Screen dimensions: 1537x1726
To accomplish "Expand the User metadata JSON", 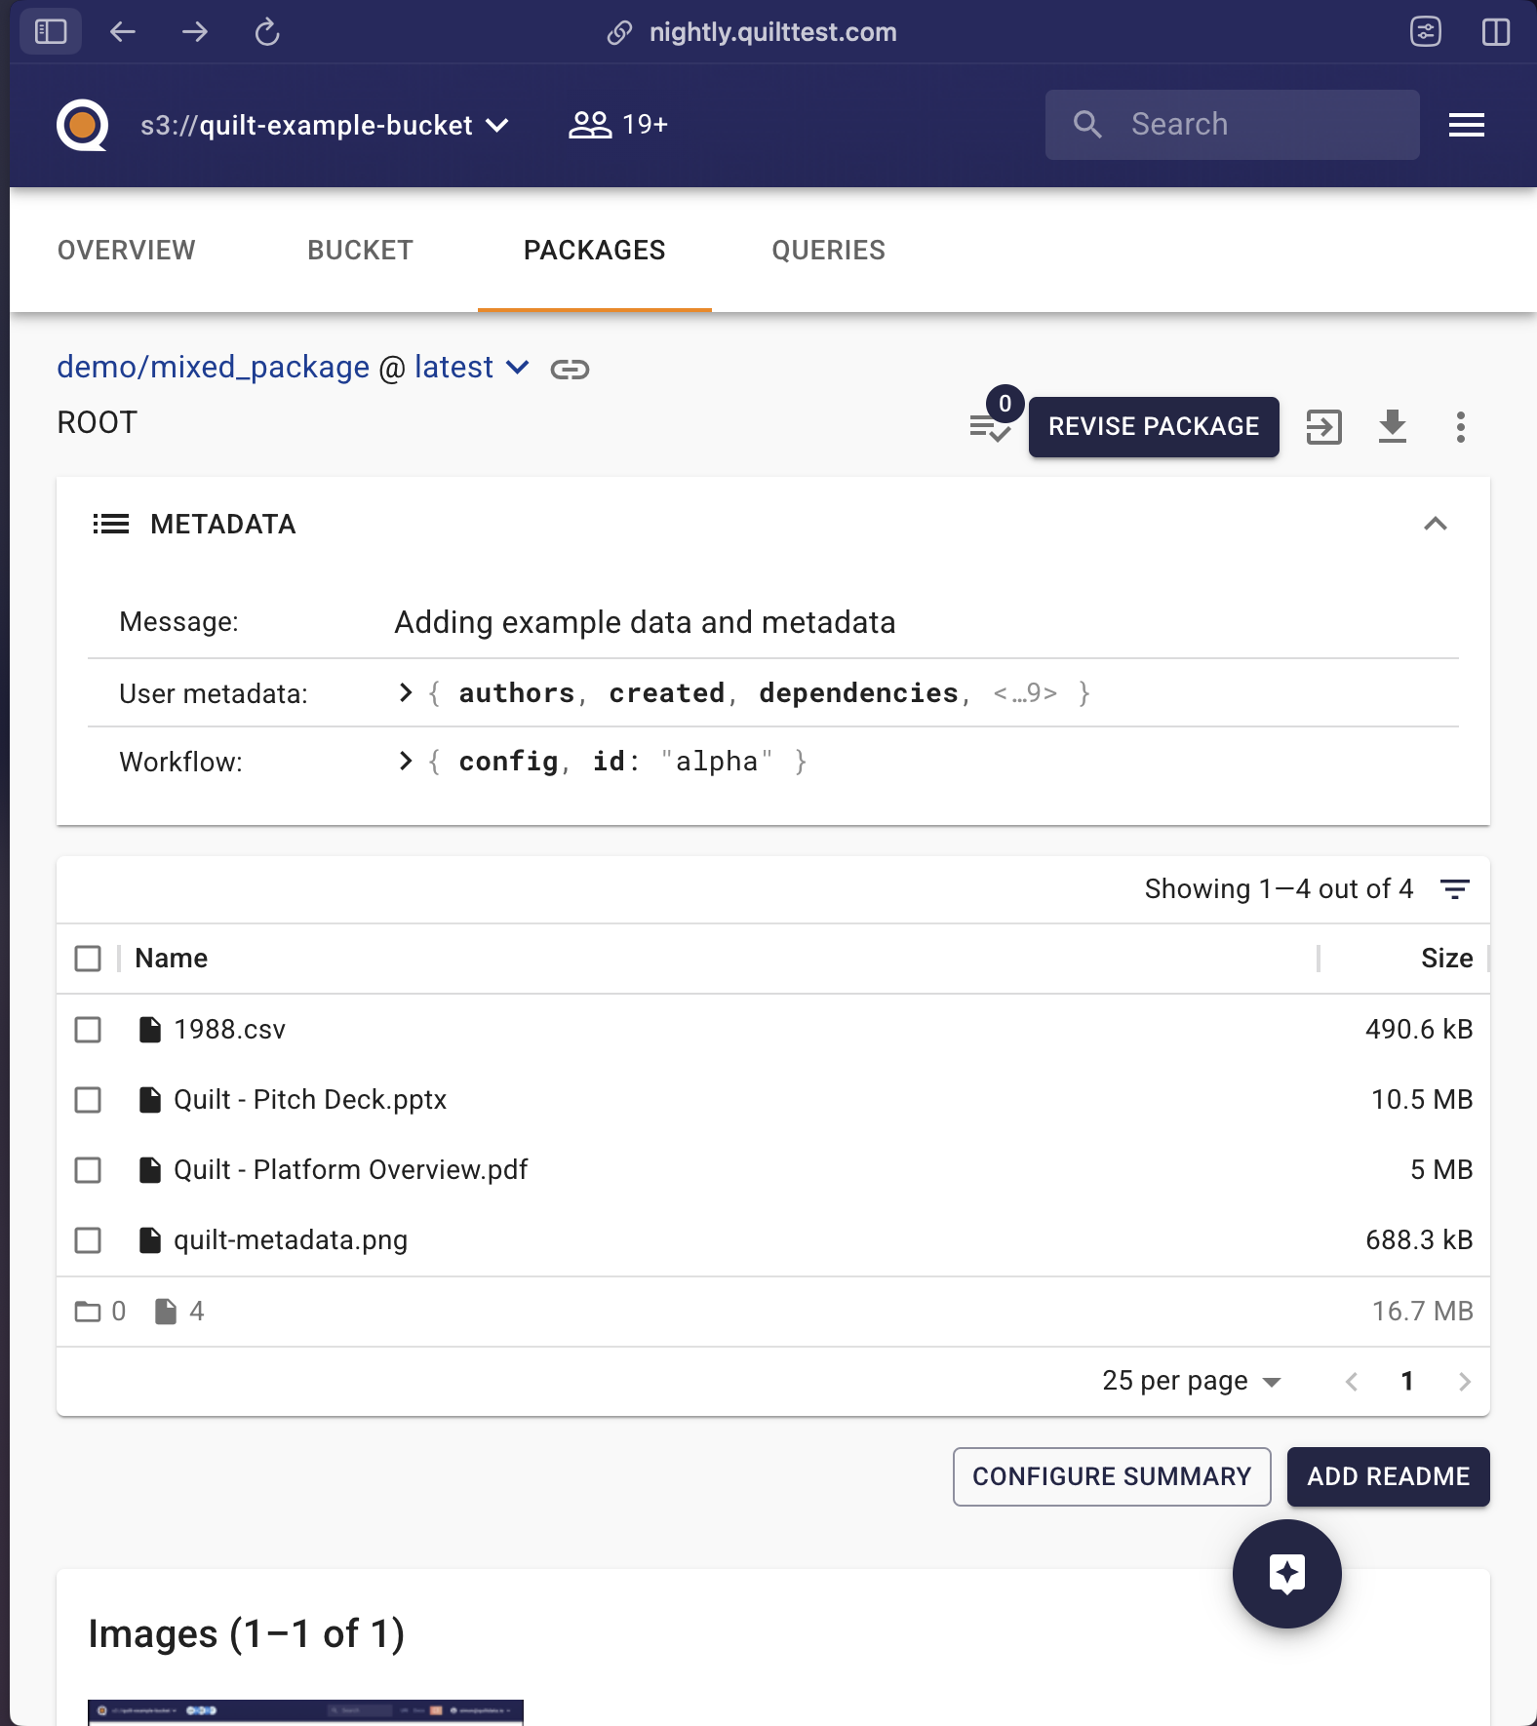I will tap(406, 693).
